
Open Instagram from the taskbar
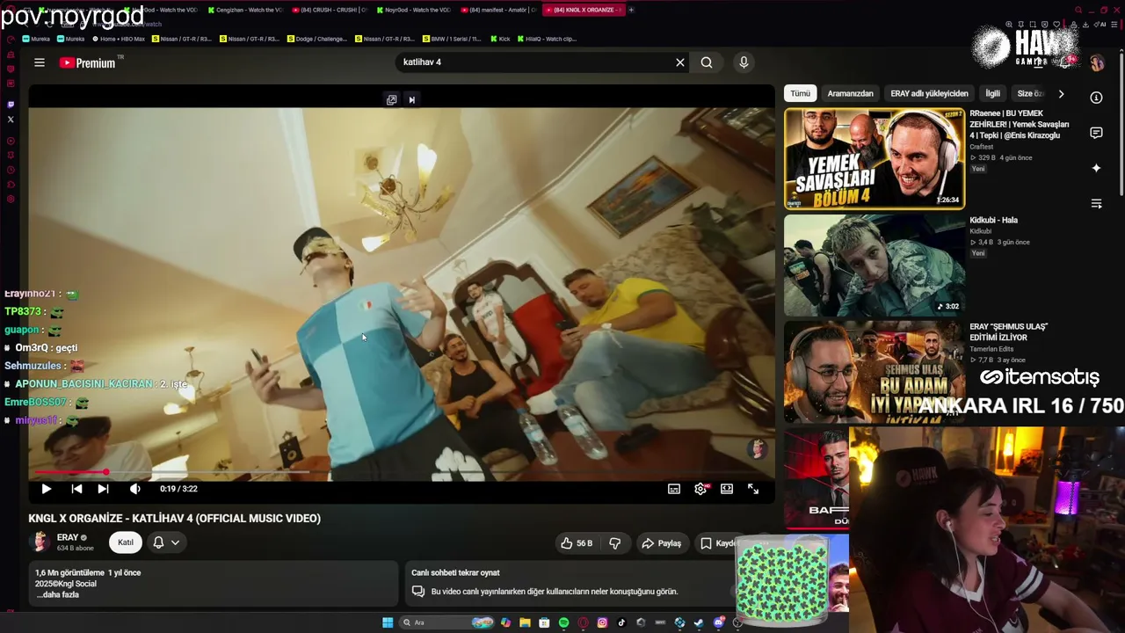coord(602,622)
